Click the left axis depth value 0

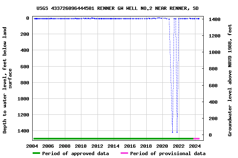coord(28,18)
